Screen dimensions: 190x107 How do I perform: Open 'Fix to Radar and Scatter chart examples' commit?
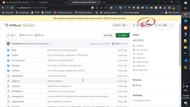(x=64, y=65)
